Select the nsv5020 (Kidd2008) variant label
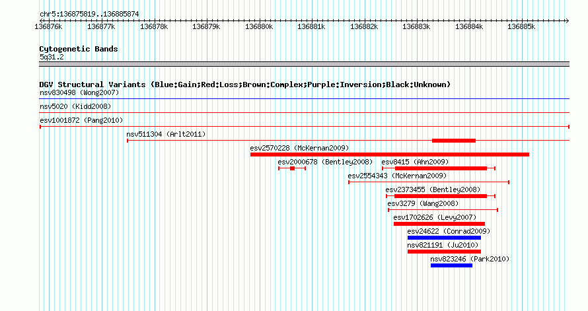The image size is (588, 311). 75,106
